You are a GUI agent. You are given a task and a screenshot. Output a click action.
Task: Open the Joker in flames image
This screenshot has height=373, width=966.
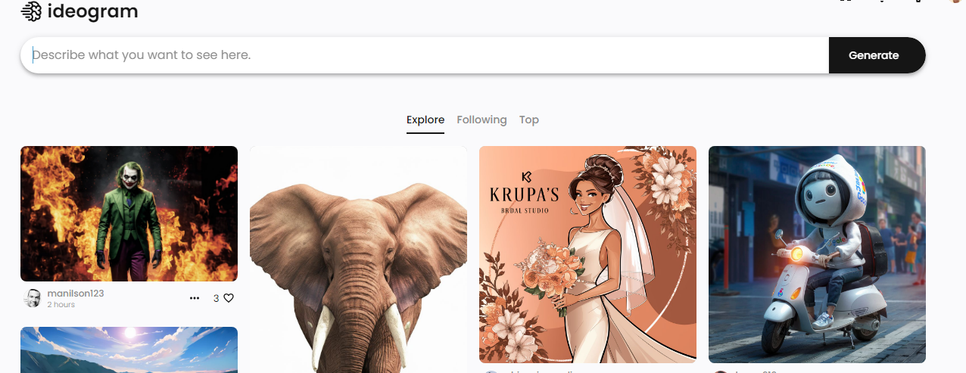pyautogui.click(x=129, y=213)
